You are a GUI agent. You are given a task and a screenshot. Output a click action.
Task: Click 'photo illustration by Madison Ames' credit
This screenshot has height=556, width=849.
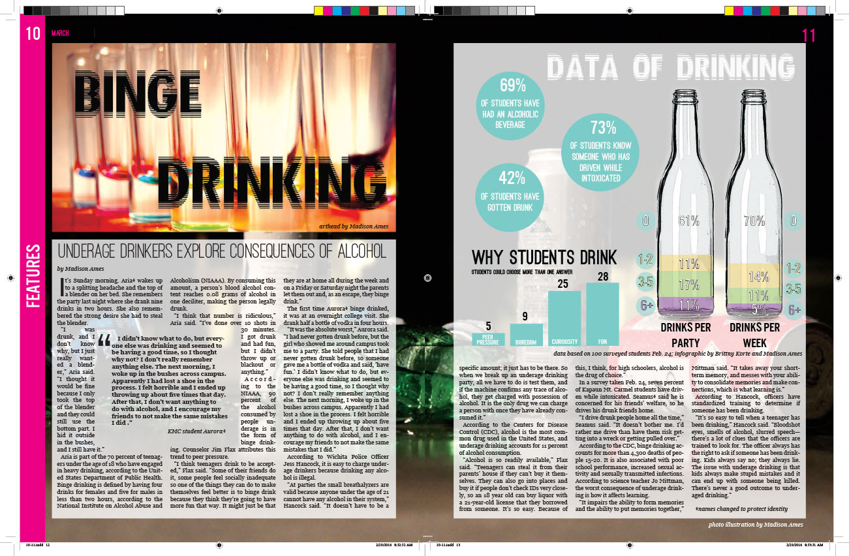coord(756,525)
